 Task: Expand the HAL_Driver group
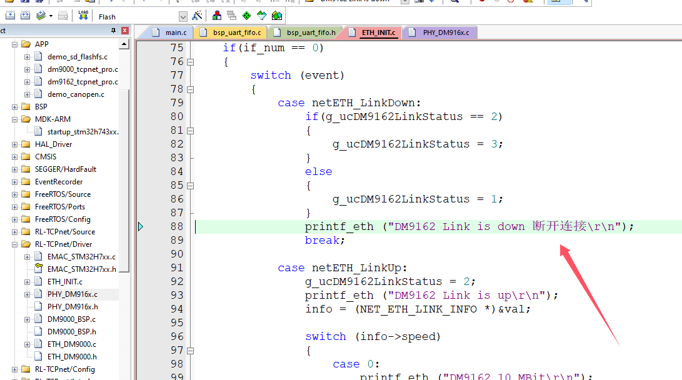pyautogui.click(x=15, y=144)
